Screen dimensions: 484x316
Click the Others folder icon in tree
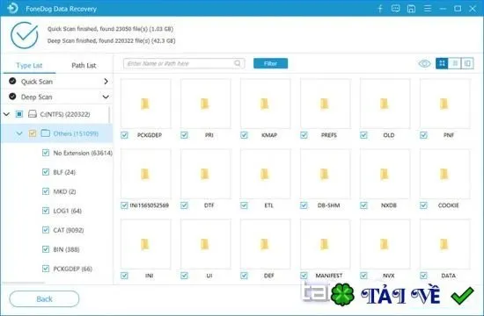click(x=46, y=133)
